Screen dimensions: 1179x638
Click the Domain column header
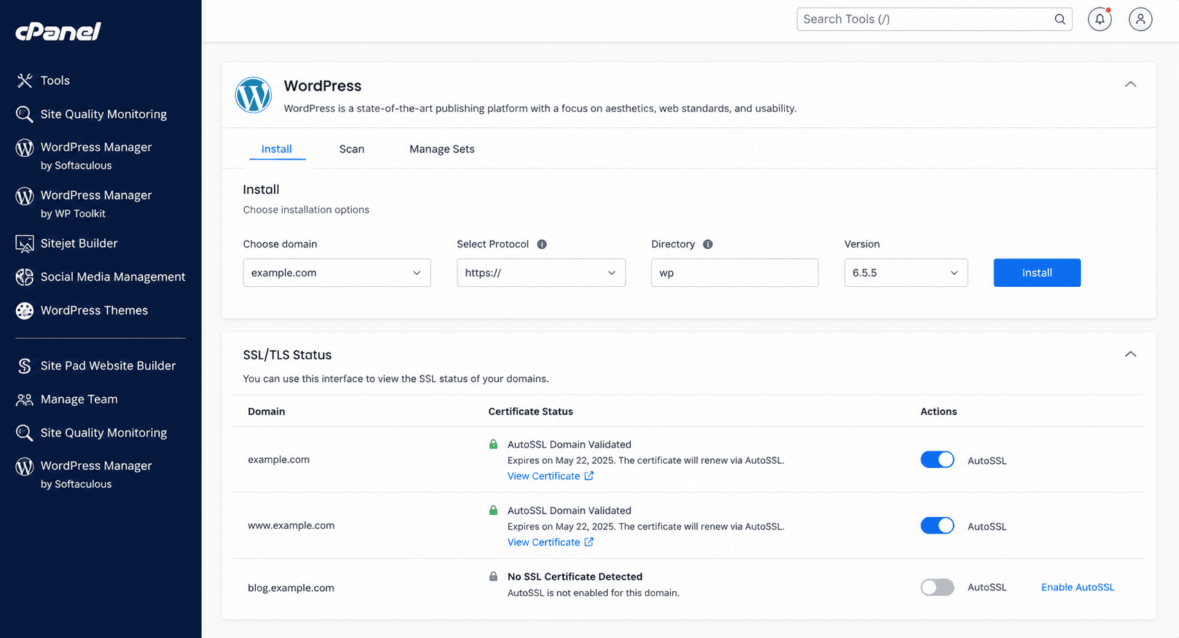266,411
